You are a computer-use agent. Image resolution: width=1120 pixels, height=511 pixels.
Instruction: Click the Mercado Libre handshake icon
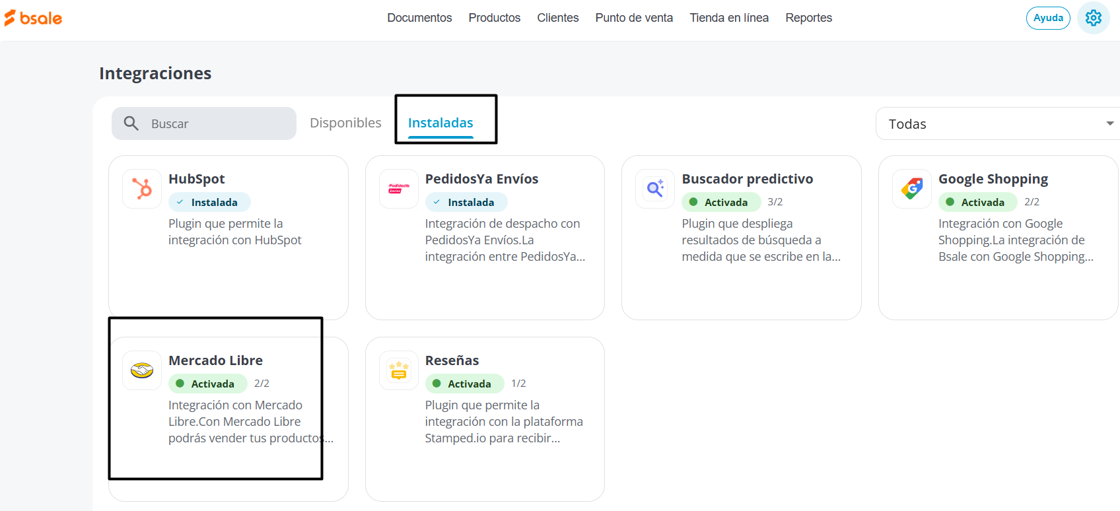(x=142, y=370)
